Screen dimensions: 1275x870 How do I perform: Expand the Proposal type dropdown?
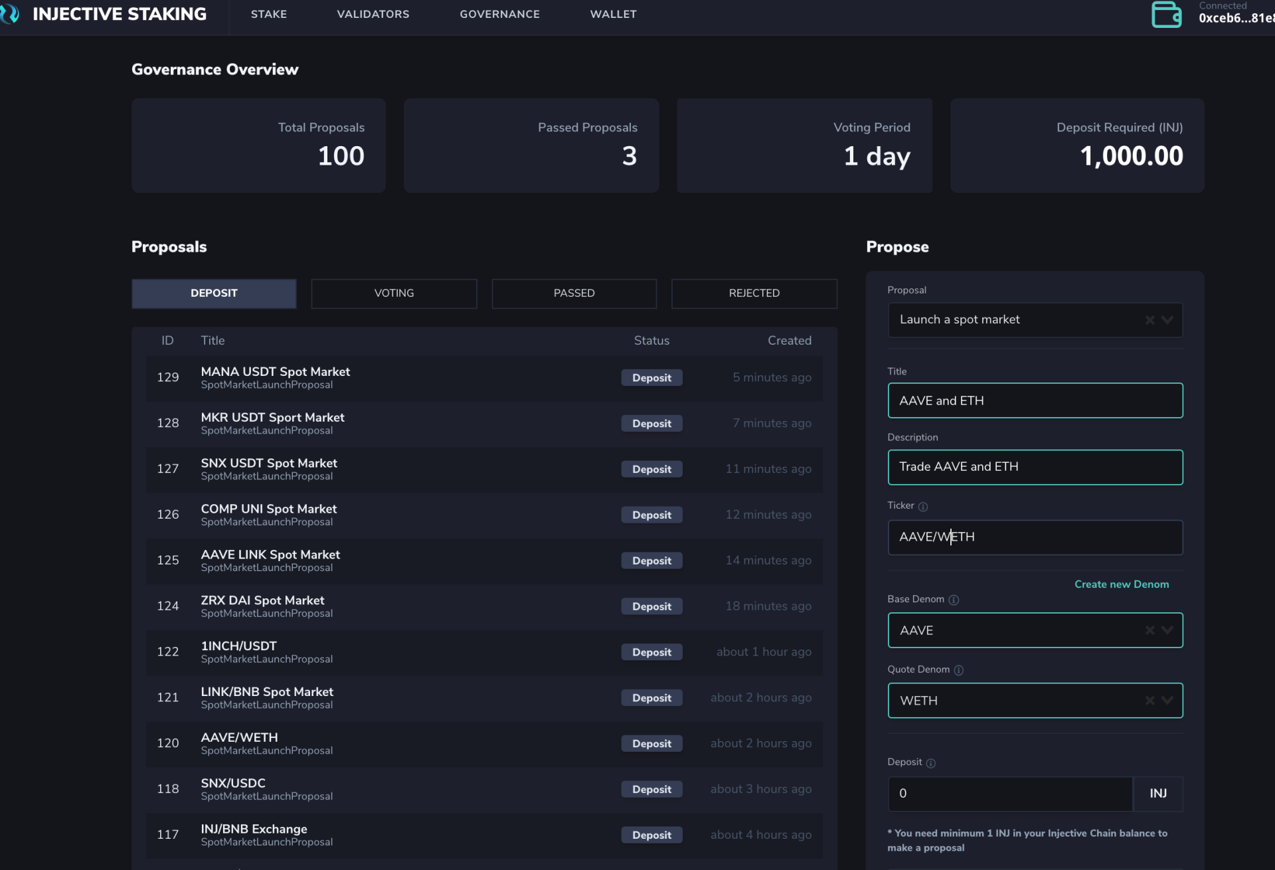pyautogui.click(x=1167, y=319)
